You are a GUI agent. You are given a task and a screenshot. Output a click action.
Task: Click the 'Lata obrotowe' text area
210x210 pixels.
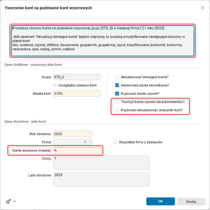tap(101, 179)
